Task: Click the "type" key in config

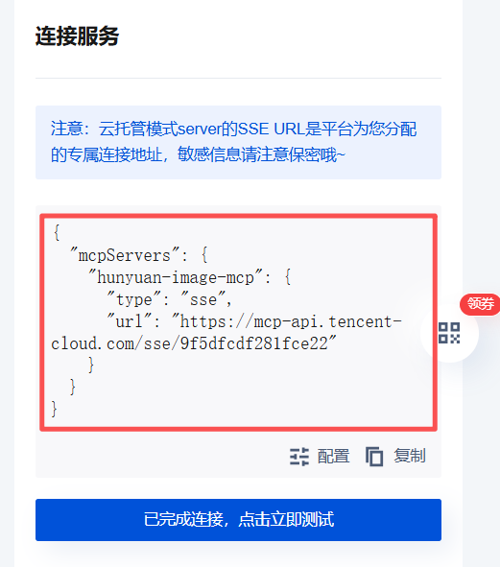Action: 133,299
